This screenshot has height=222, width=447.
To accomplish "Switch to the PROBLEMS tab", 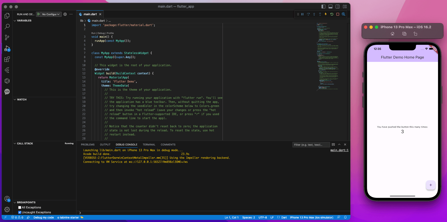I will [88, 145].
